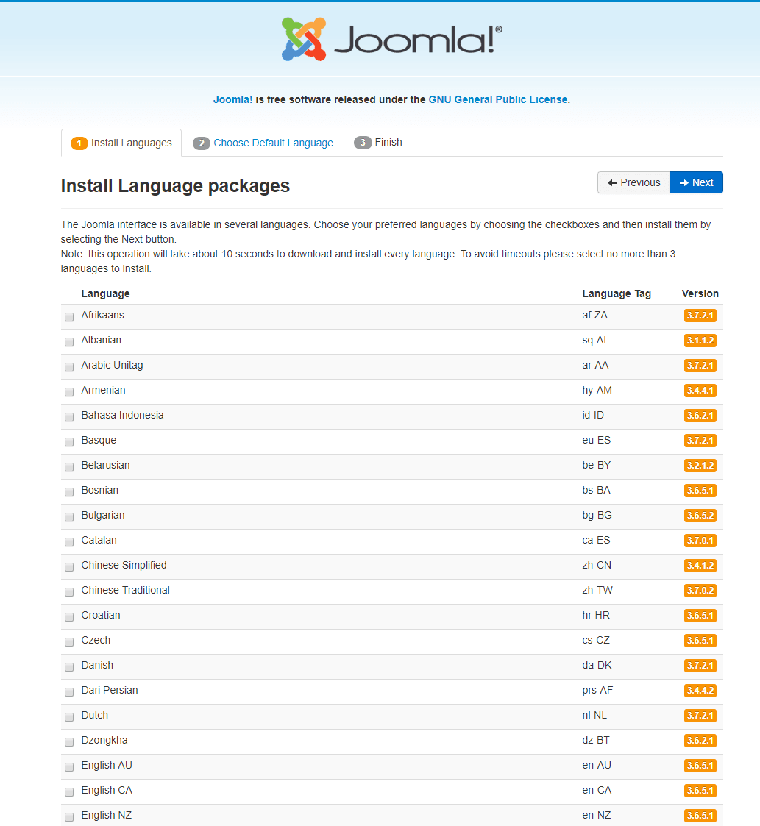Switch to the Choose Default Language tab
Viewport: 760px width, 826px height.
(x=263, y=143)
